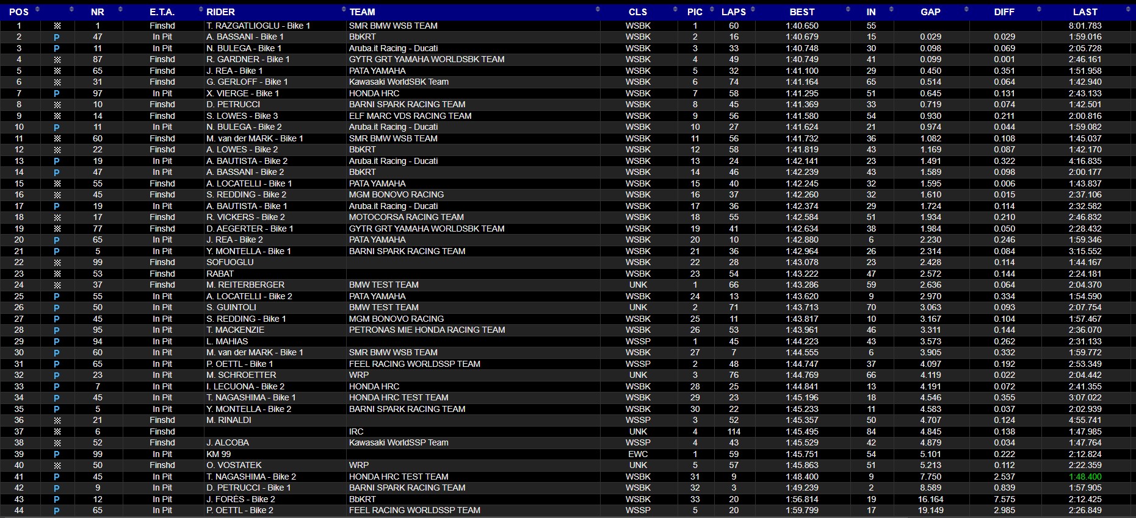1136x518 pixels.
Task: Click the P pit icon for A. BASSANI - Bike 1
Action: tap(57, 37)
